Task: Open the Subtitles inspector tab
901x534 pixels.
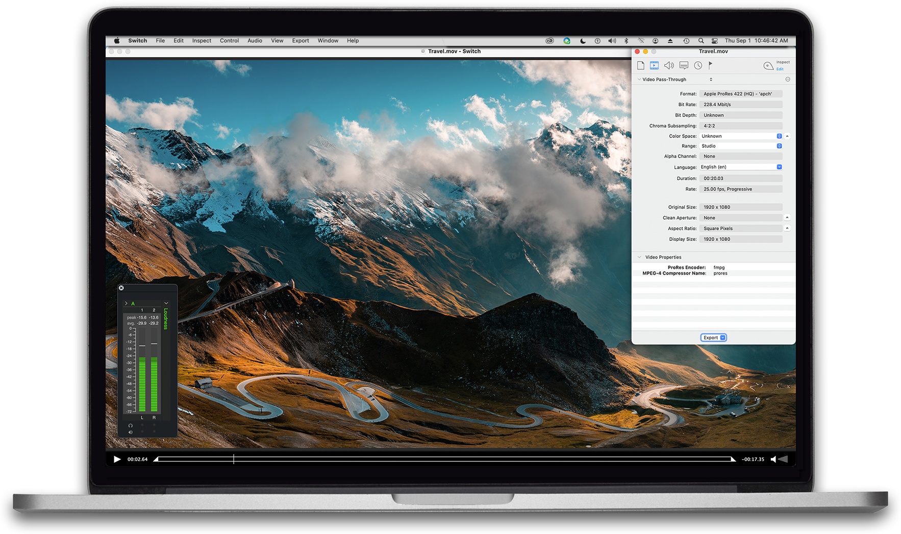Action: [684, 65]
